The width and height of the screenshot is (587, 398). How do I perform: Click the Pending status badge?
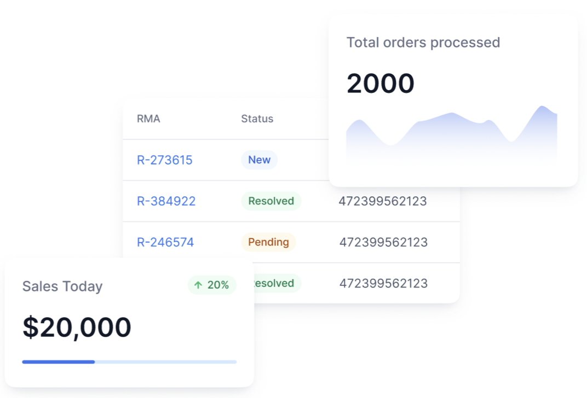(x=268, y=242)
